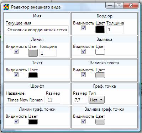Image resolution: width=142 pixels, height=133 pixels.
Task: Click the Шрифт section header
Action: click(x=37, y=86)
